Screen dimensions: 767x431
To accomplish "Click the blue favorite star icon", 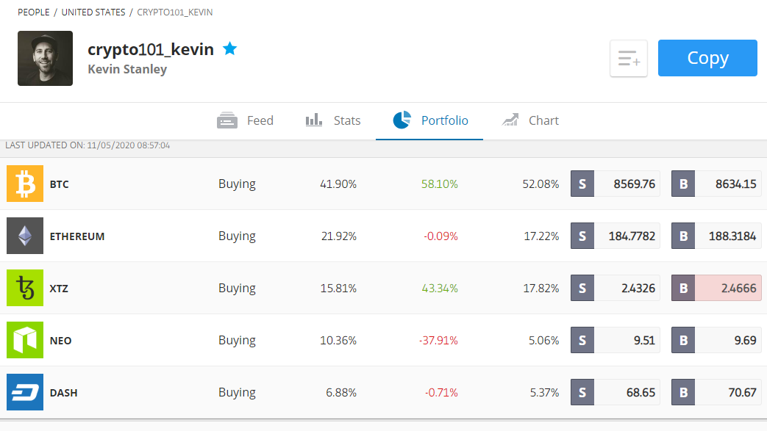I will pos(230,49).
